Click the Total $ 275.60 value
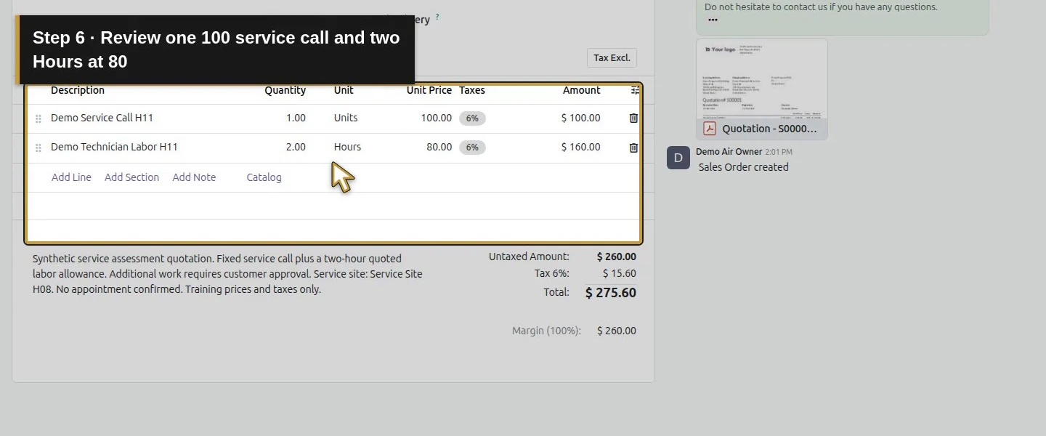 (x=610, y=293)
